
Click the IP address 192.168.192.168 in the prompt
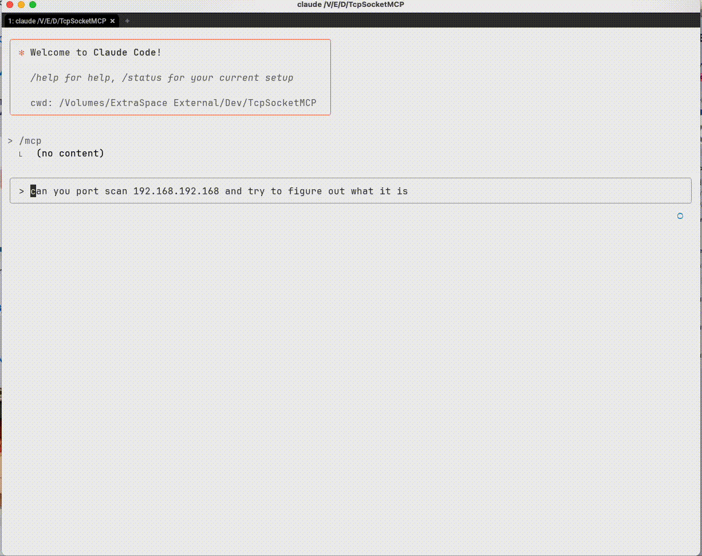[x=176, y=191]
